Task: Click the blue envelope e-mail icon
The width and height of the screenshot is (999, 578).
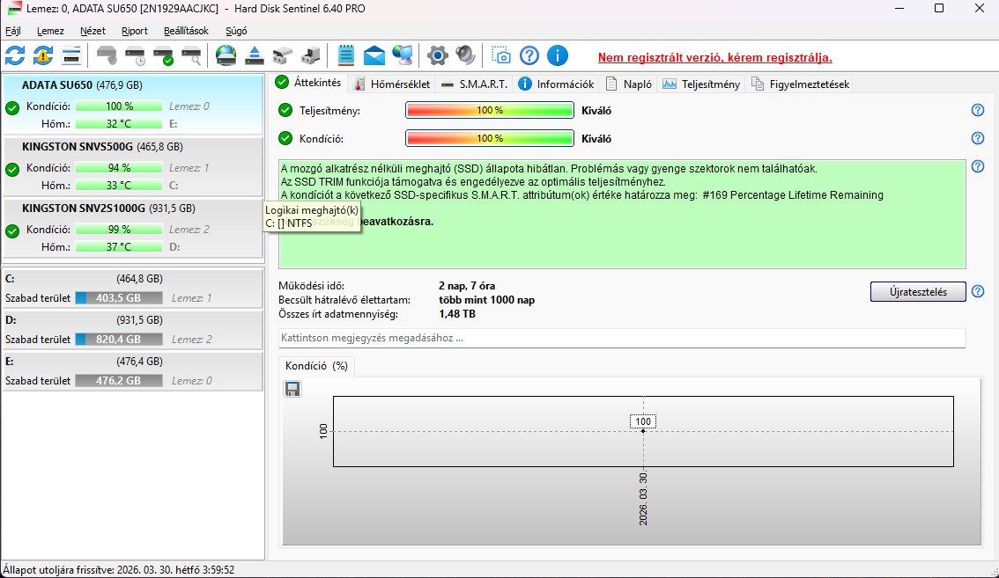Action: [374, 56]
